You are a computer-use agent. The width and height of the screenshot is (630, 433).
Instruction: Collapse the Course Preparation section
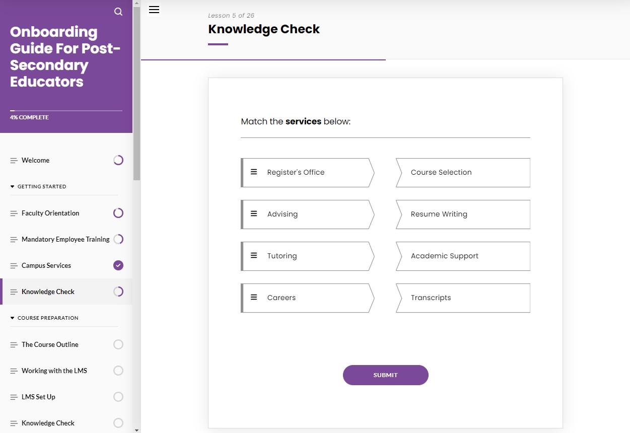pos(13,318)
